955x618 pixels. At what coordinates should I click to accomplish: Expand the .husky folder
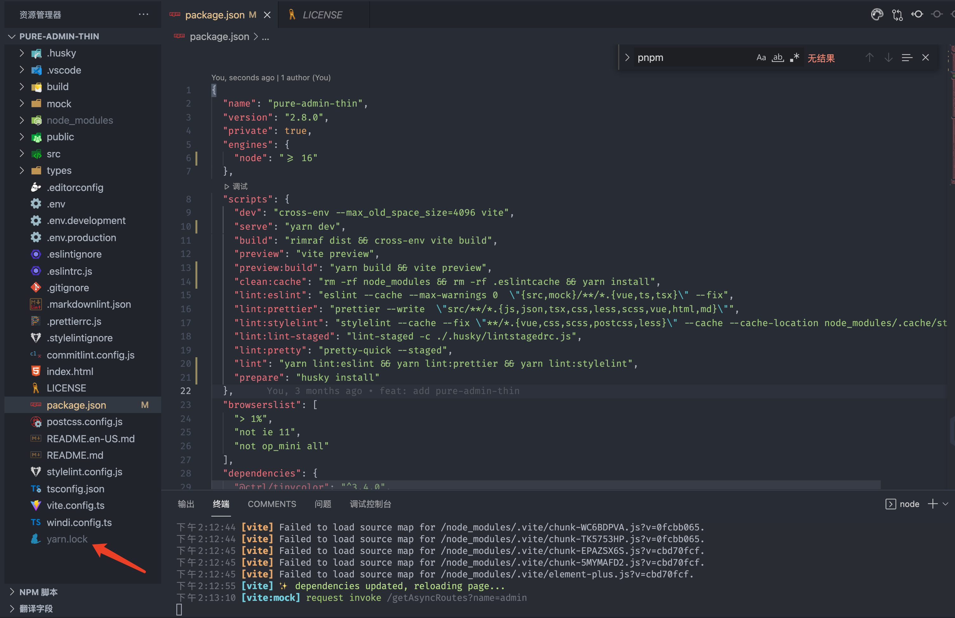(x=22, y=53)
